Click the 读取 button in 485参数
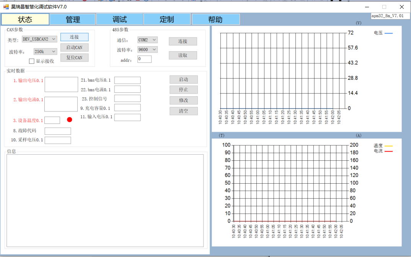 [x=183, y=55]
